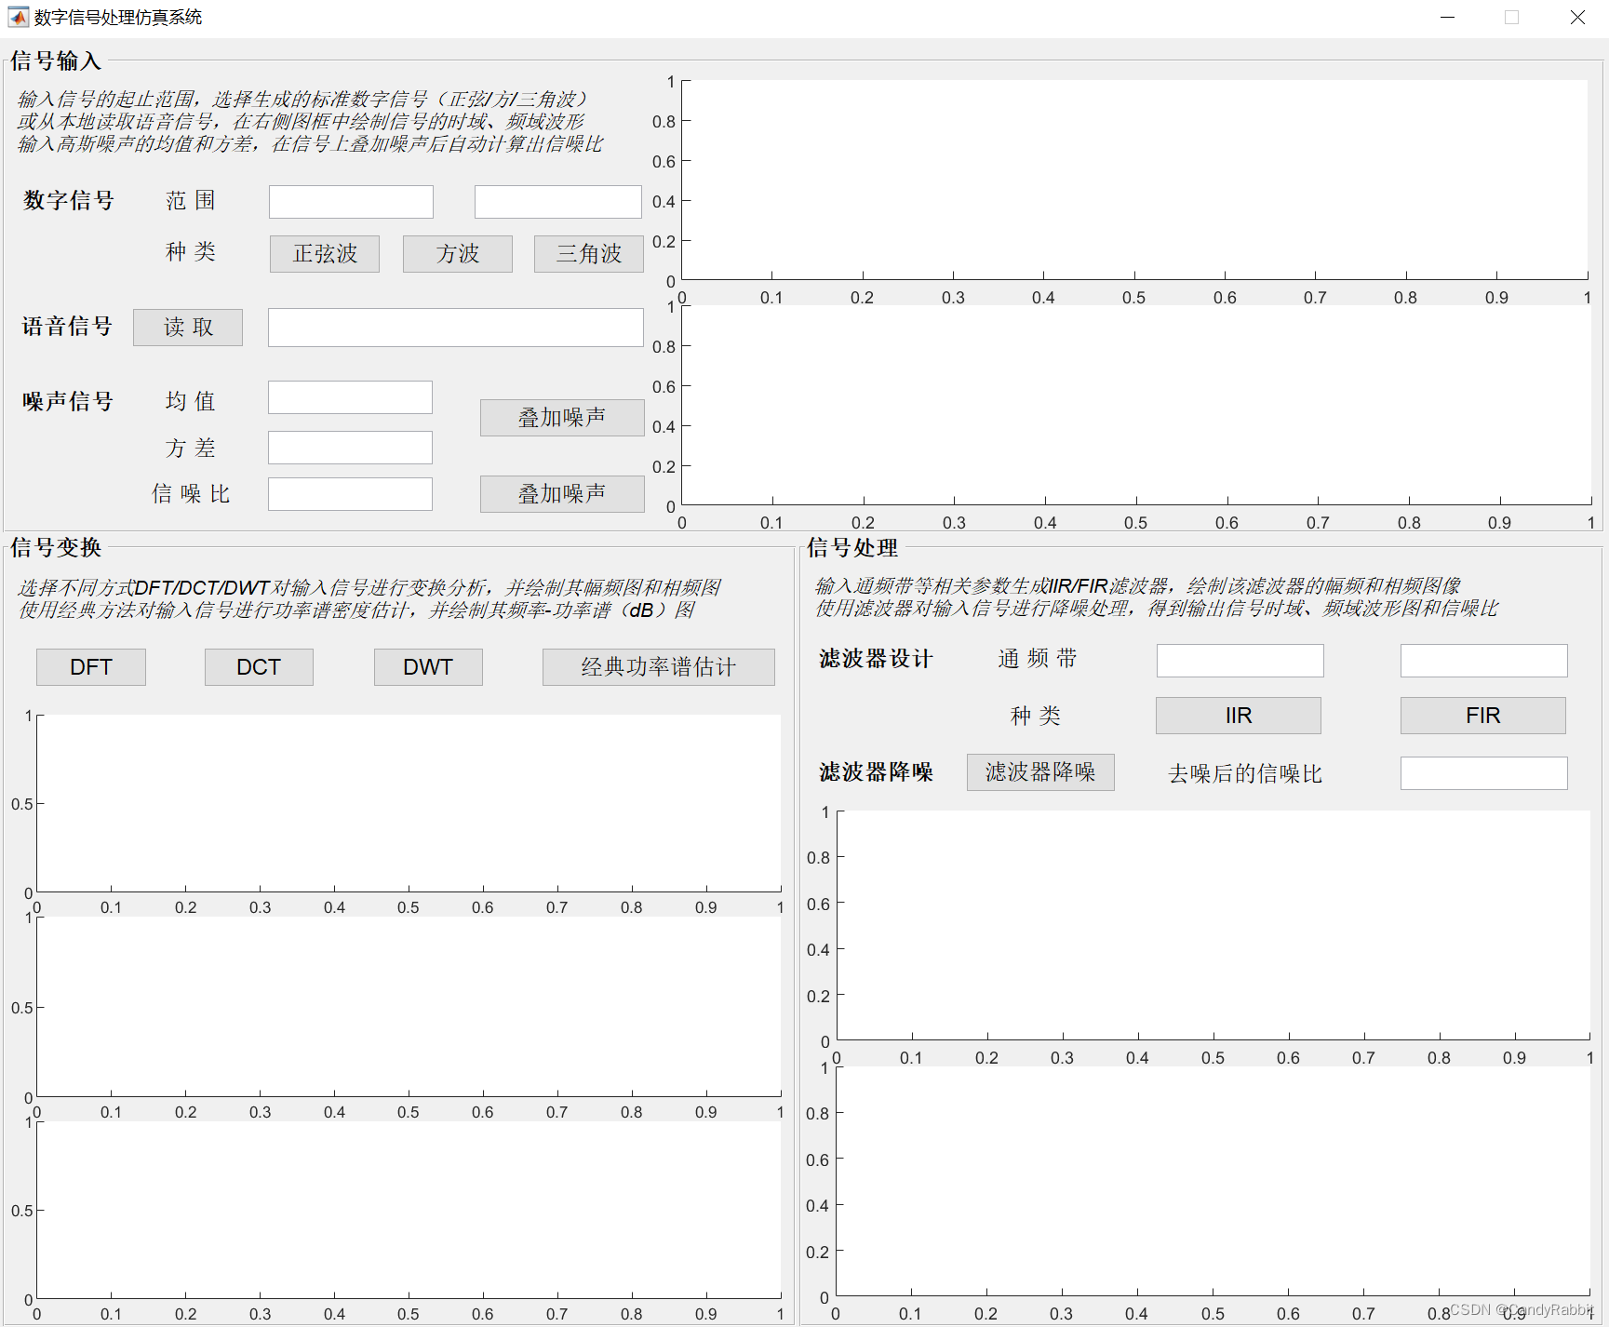Select IIR filter type
The image size is (1609, 1327).
coord(1238,715)
